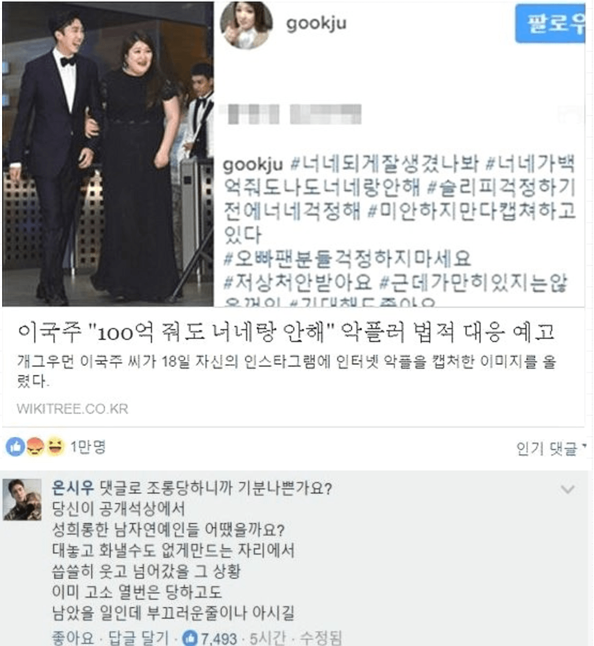The image size is (594, 646).
Task: Click the blue 팔로우 follow button
Action: [550, 24]
